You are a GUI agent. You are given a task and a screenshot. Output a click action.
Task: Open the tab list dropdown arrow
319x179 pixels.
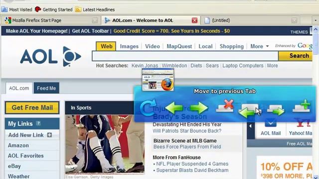tap(316, 20)
